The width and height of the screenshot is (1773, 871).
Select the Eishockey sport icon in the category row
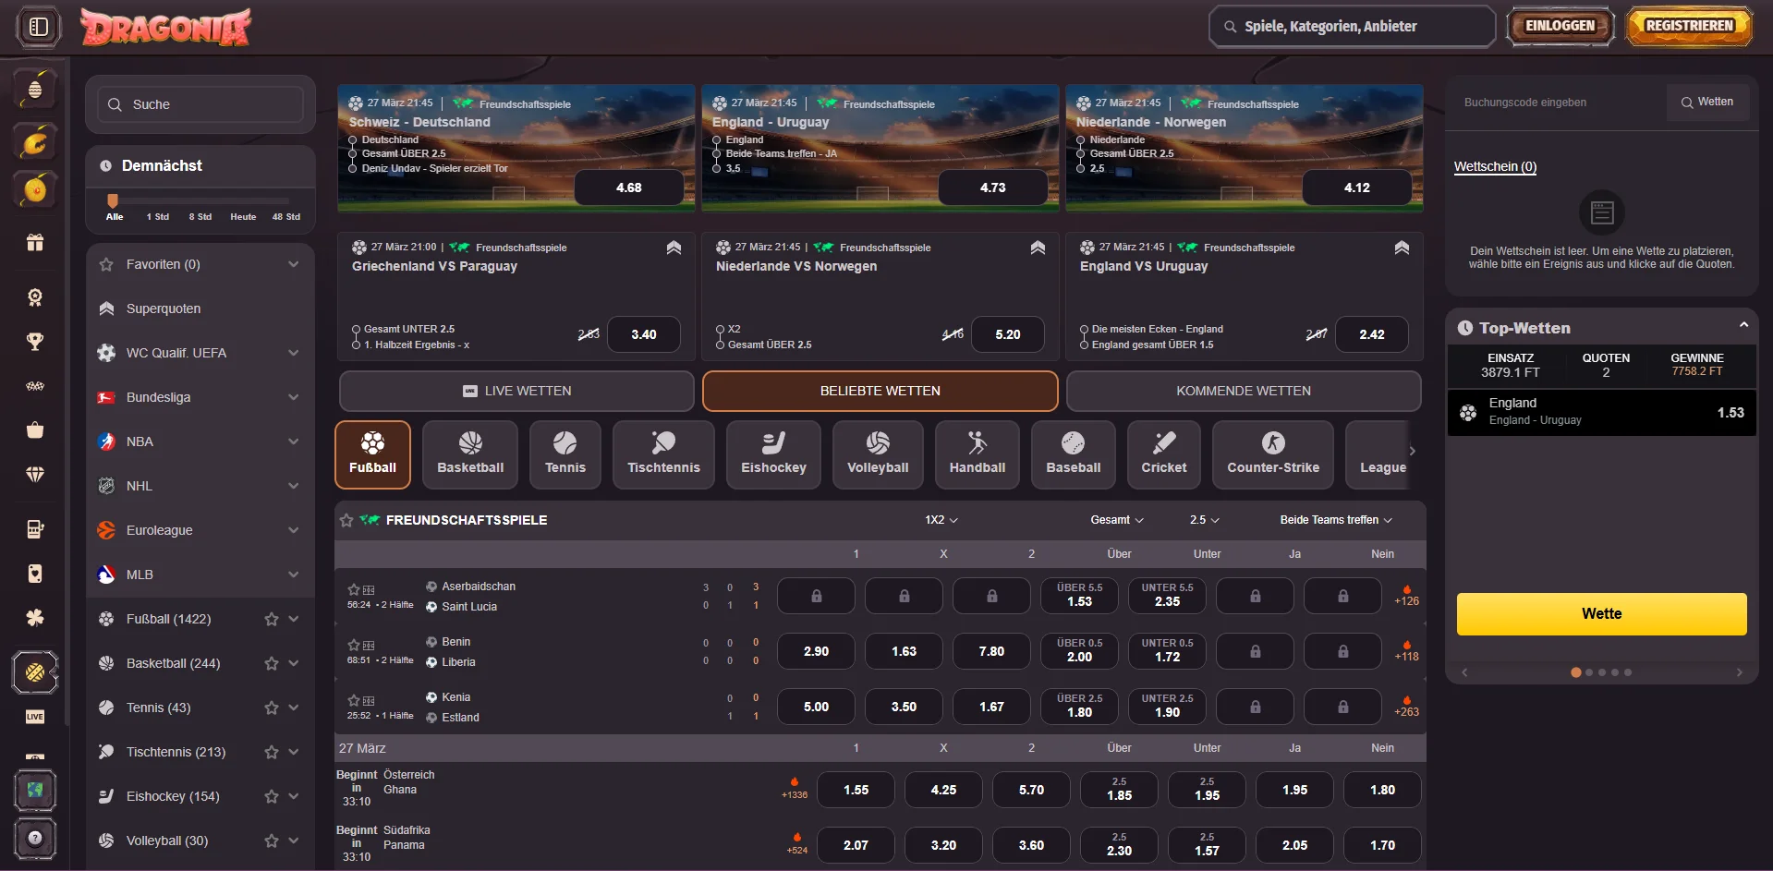pyautogui.click(x=772, y=454)
